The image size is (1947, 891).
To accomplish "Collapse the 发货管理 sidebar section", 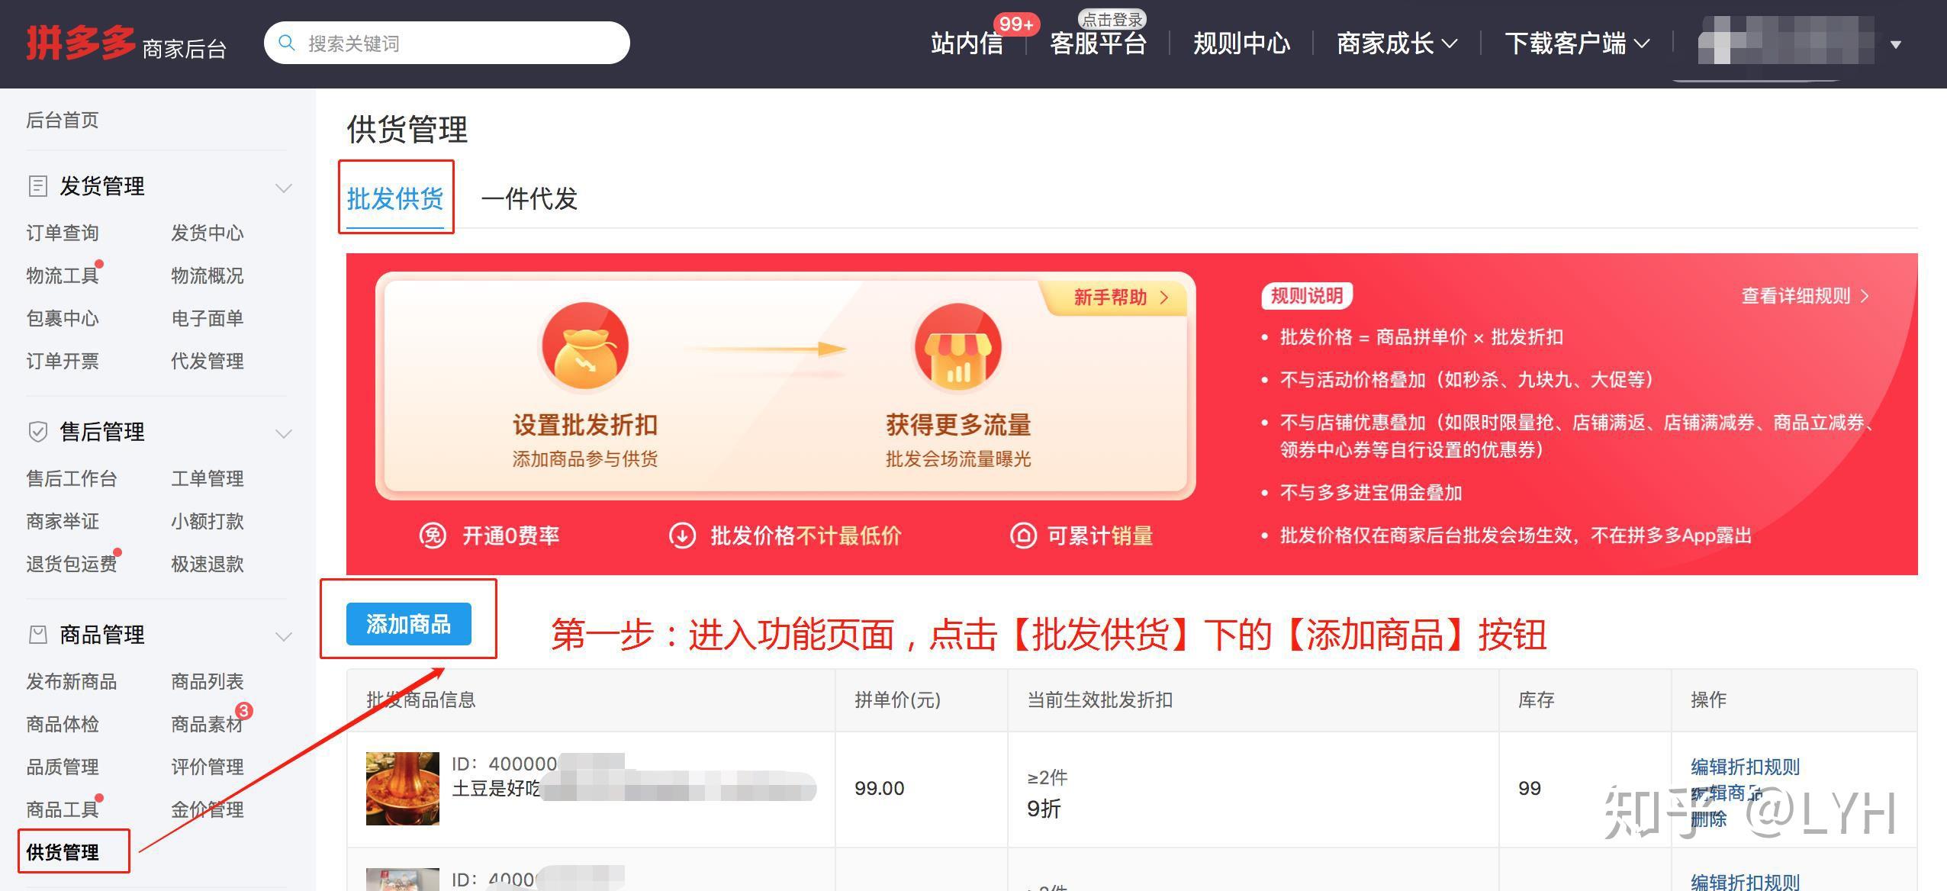I will (x=284, y=188).
